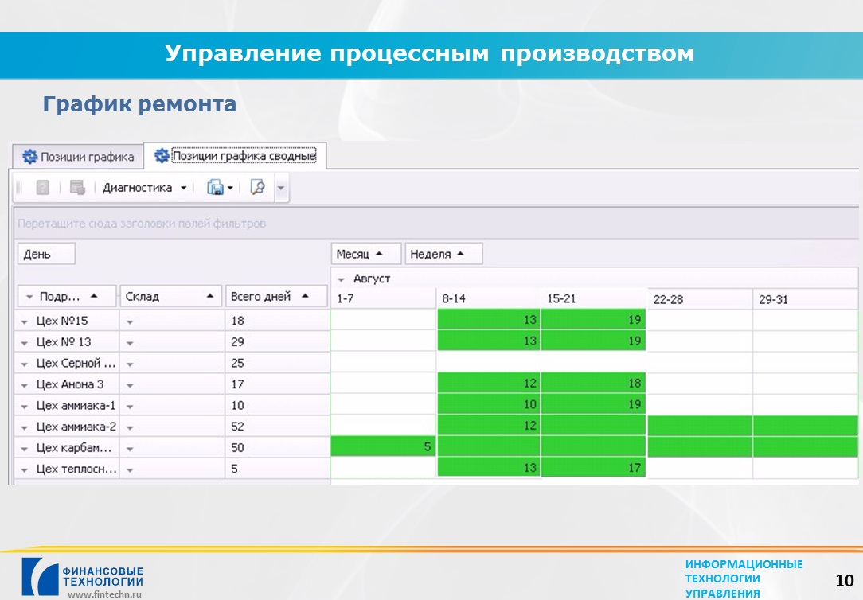Select the Позиции графика сводные tab
Viewport: 863px width, 600px height.
pos(235,156)
